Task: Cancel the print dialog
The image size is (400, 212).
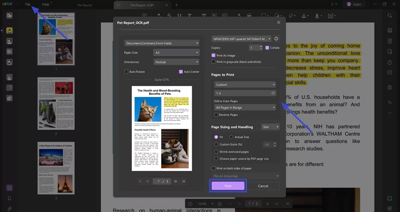Action: point(263,186)
